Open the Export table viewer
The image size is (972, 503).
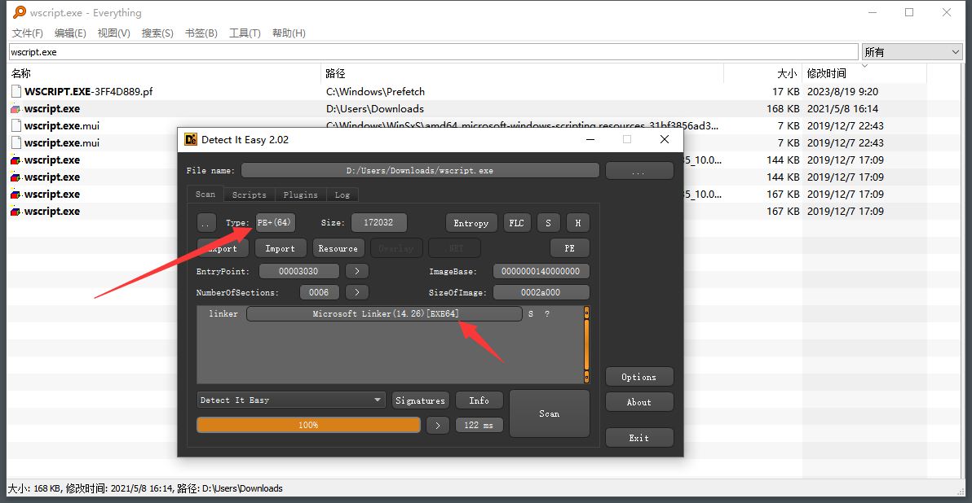click(x=222, y=247)
